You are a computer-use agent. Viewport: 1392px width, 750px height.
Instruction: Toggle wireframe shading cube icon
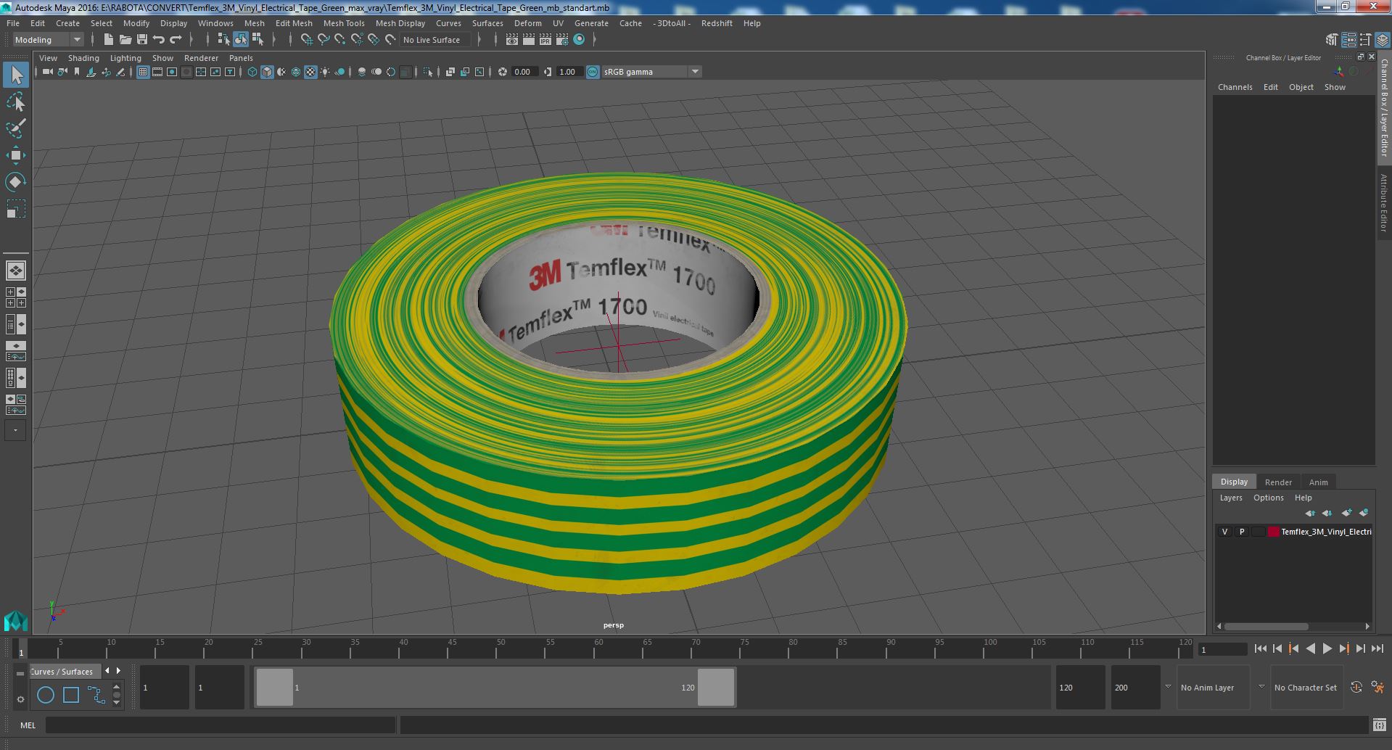[x=252, y=72]
